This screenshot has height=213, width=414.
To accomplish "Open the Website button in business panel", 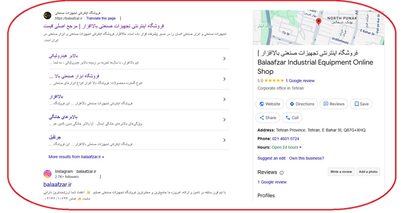I will point(269,104).
